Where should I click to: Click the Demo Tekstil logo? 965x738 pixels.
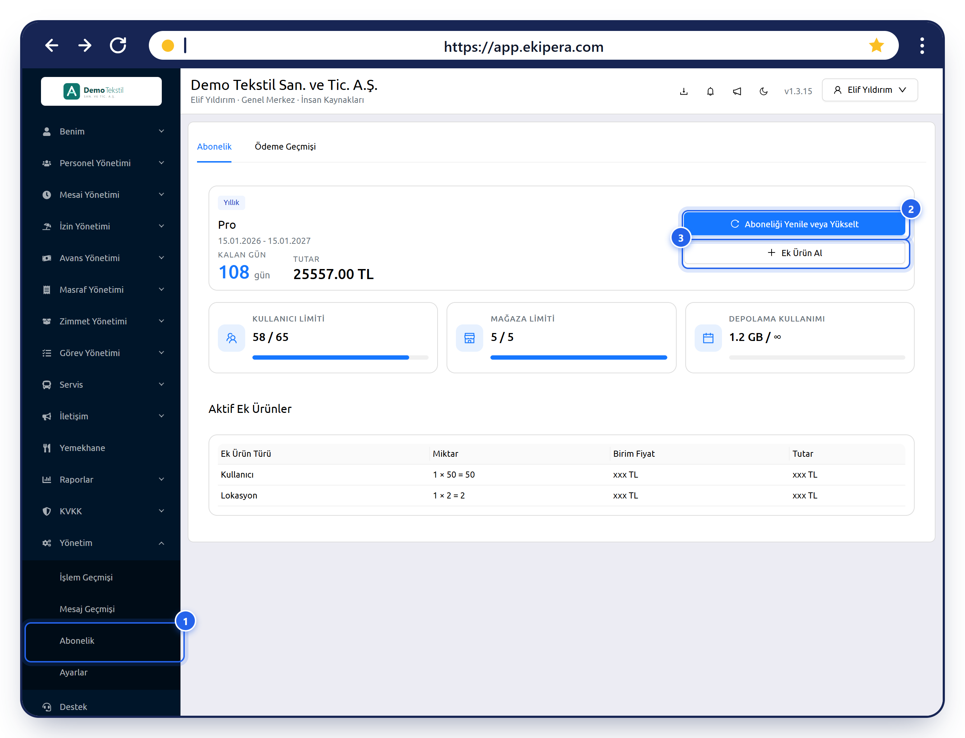pyautogui.click(x=101, y=91)
